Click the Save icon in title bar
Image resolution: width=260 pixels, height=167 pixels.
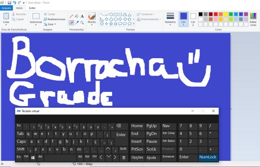[10, 3]
